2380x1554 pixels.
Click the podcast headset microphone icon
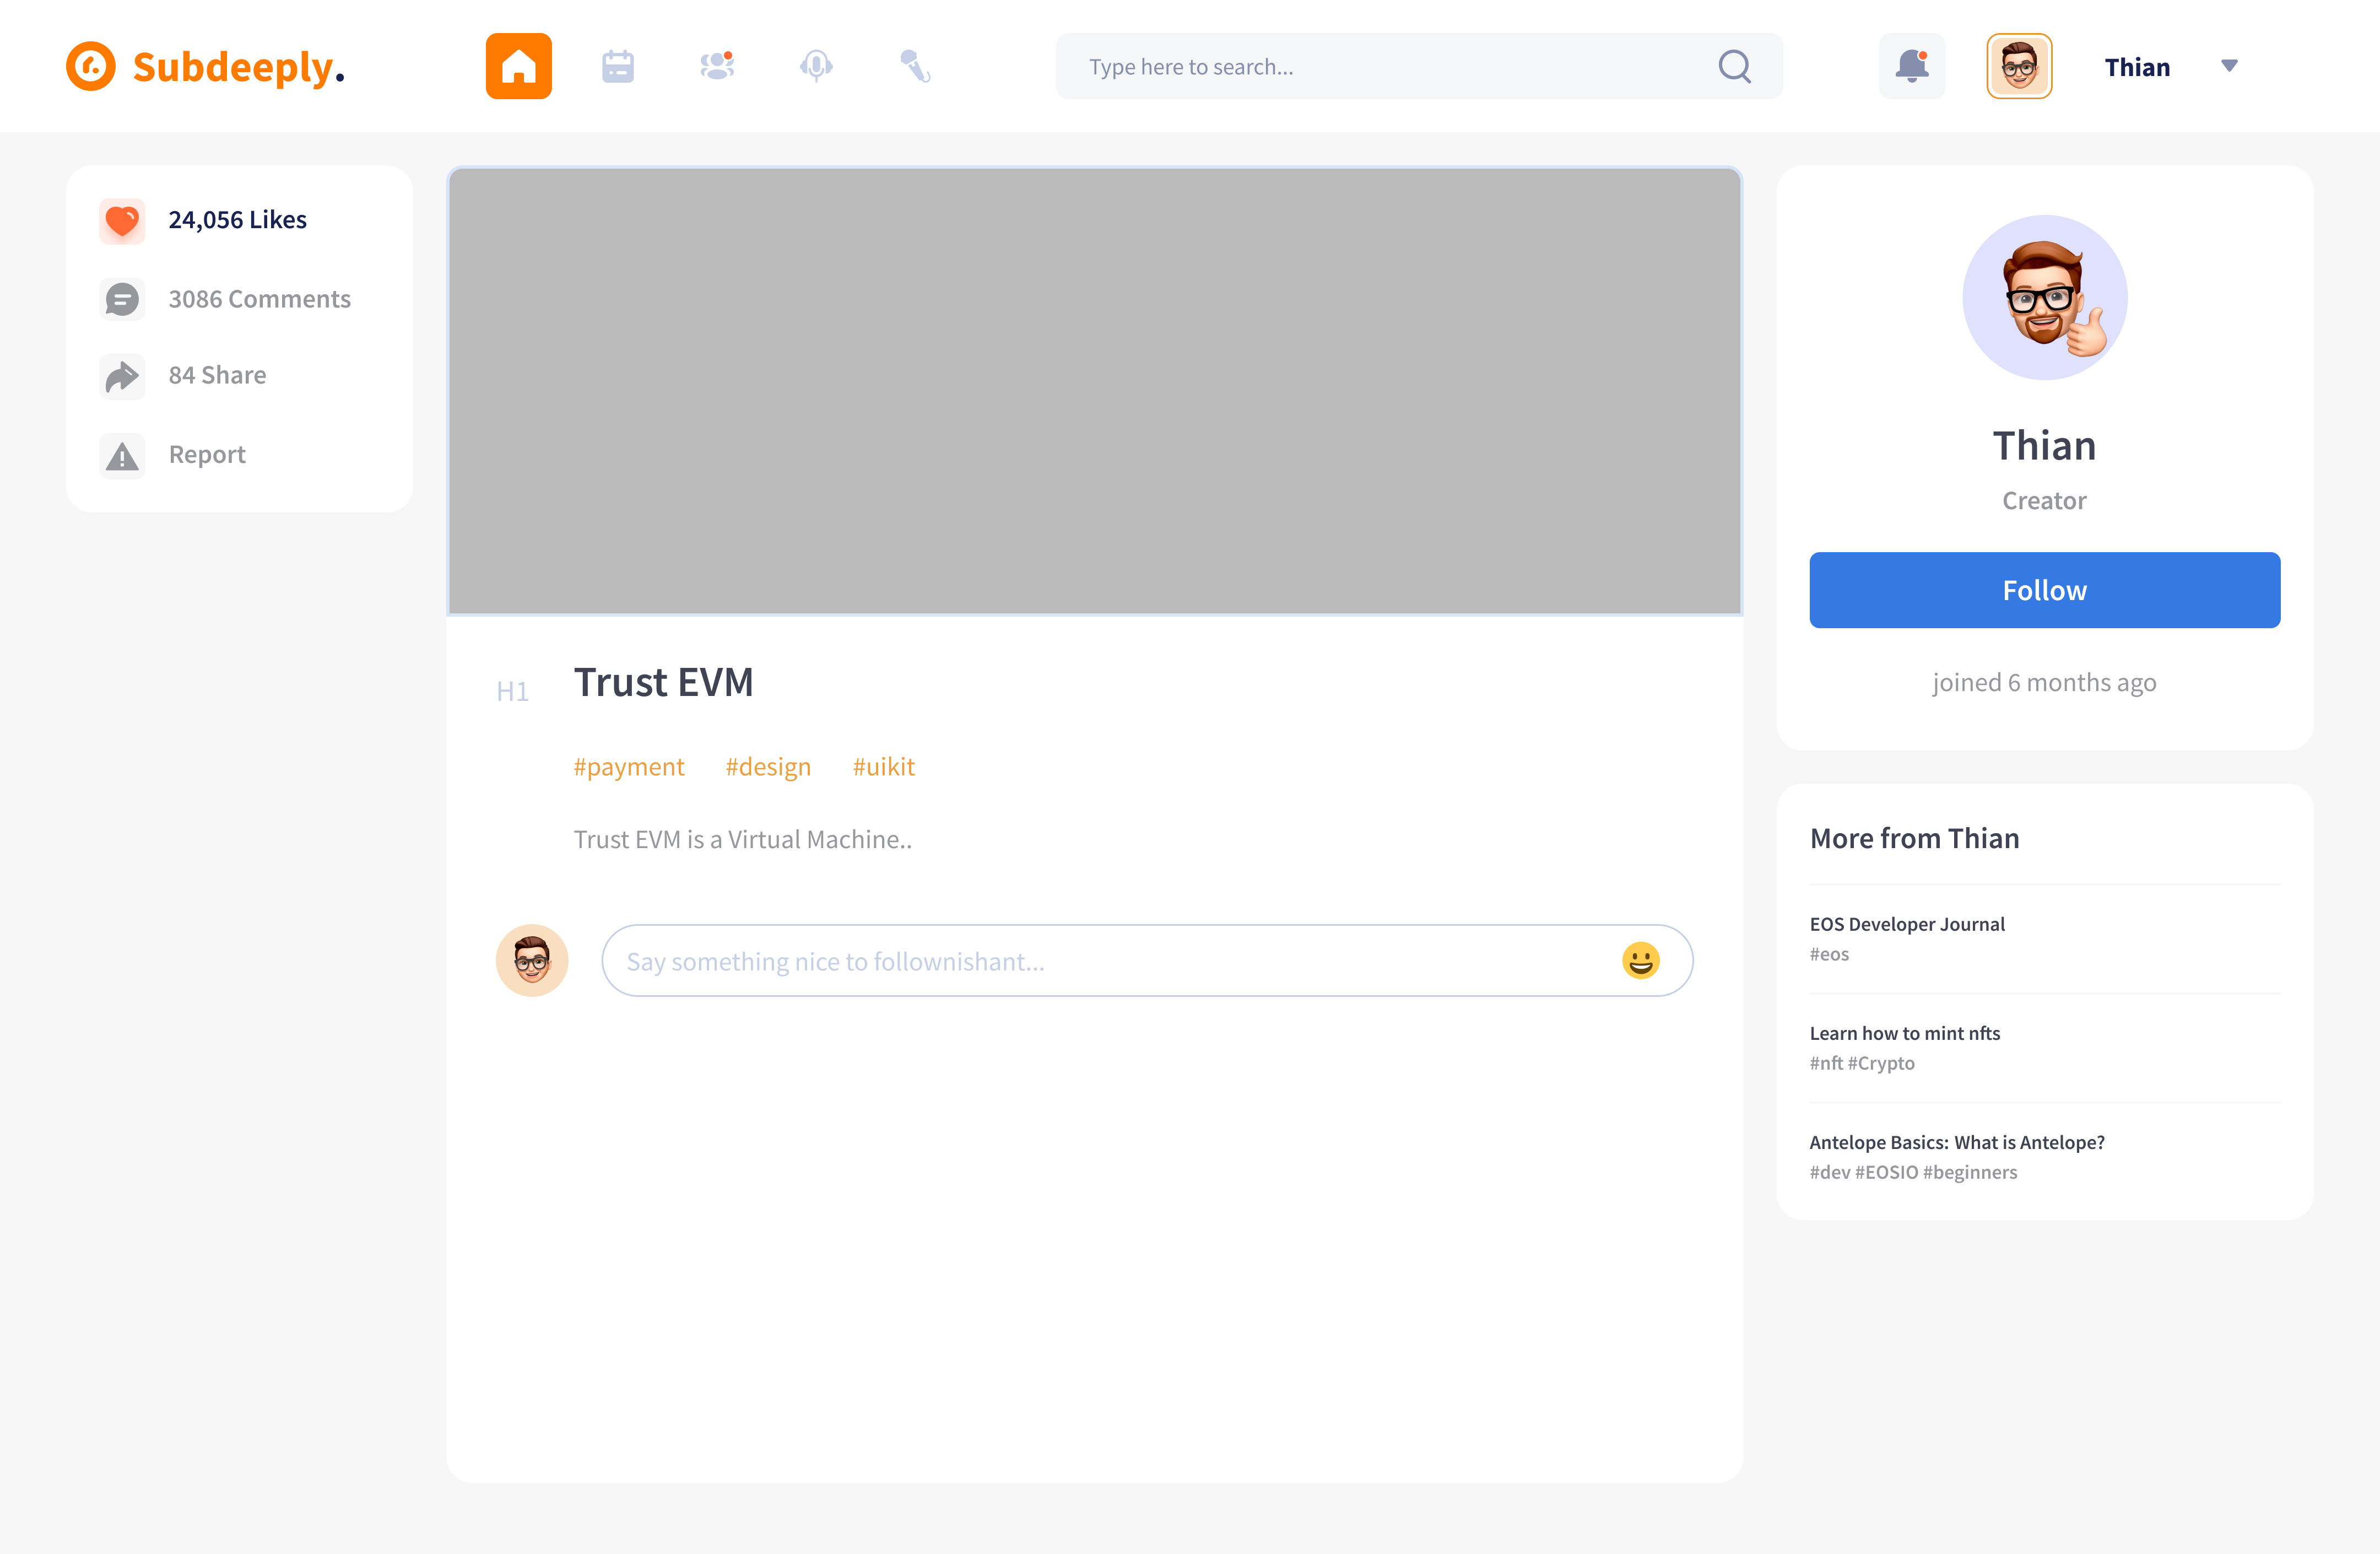pos(816,66)
